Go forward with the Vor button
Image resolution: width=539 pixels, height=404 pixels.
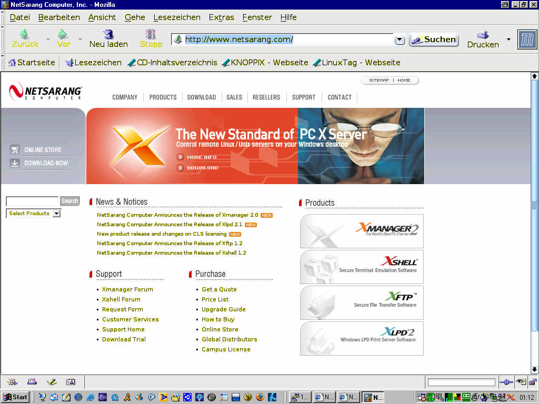tap(64, 38)
